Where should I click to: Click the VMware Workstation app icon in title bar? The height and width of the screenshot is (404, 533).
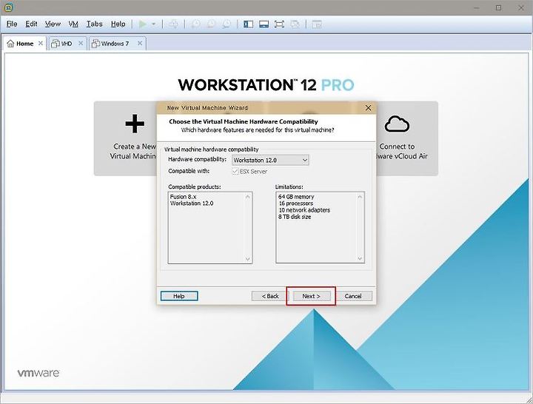click(x=9, y=7)
